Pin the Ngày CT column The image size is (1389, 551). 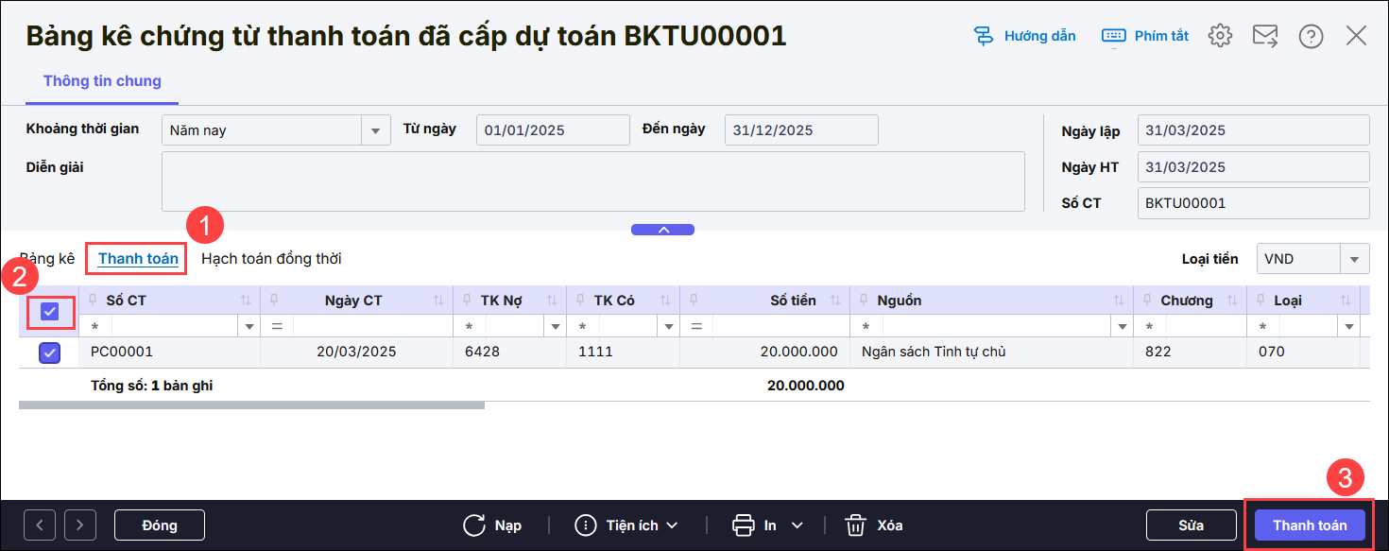click(274, 301)
